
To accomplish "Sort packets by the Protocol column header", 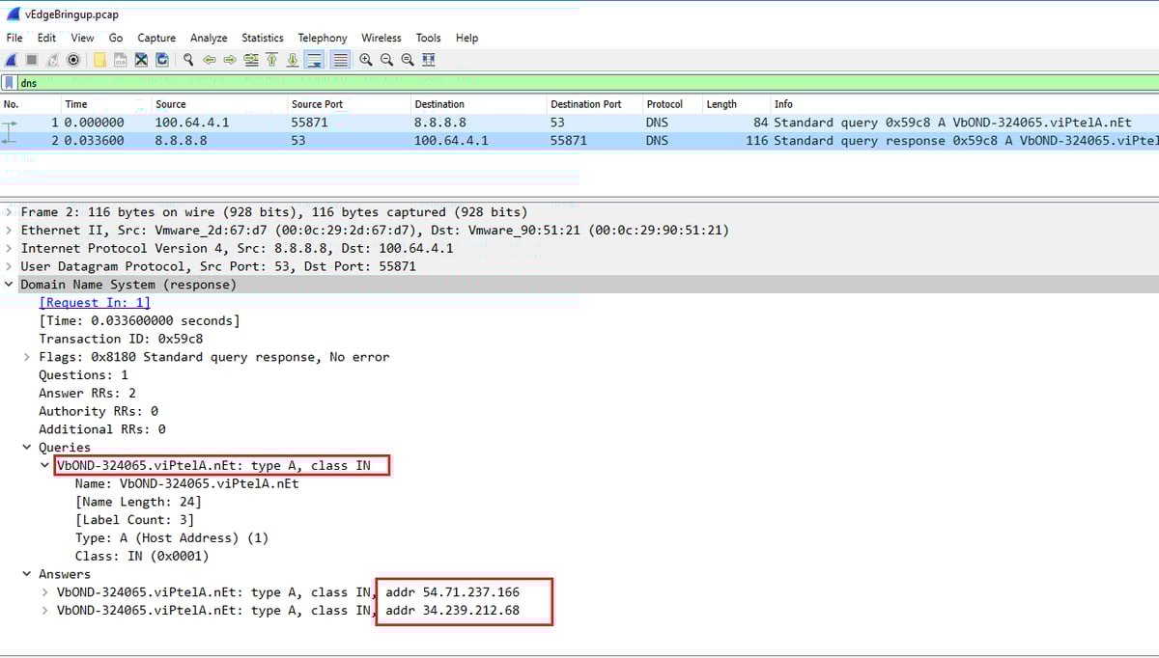I will coord(666,103).
